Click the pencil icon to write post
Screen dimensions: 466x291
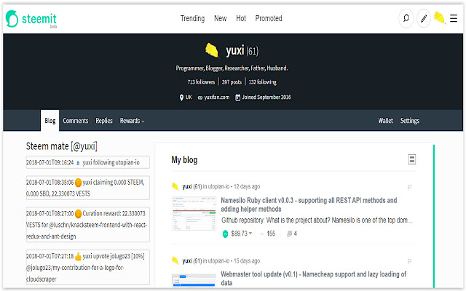pyautogui.click(x=423, y=19)
